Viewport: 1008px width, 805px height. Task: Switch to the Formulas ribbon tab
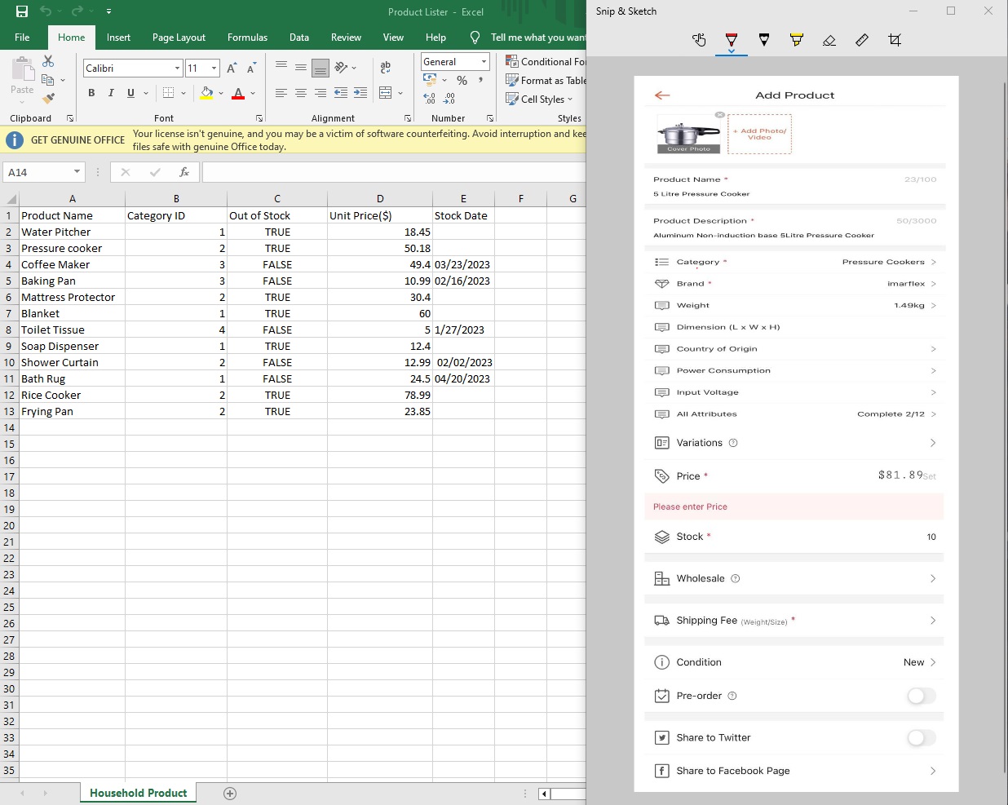(247, 38)
